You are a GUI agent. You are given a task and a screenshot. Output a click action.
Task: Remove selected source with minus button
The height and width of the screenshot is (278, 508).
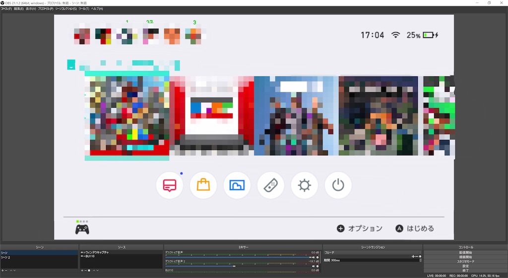pyautogui.click(x=85, y=271)
